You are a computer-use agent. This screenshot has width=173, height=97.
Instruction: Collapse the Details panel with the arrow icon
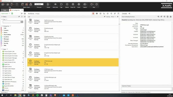point(129,13)
